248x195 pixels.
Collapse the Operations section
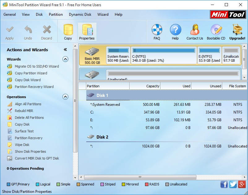tap(65, 97)
